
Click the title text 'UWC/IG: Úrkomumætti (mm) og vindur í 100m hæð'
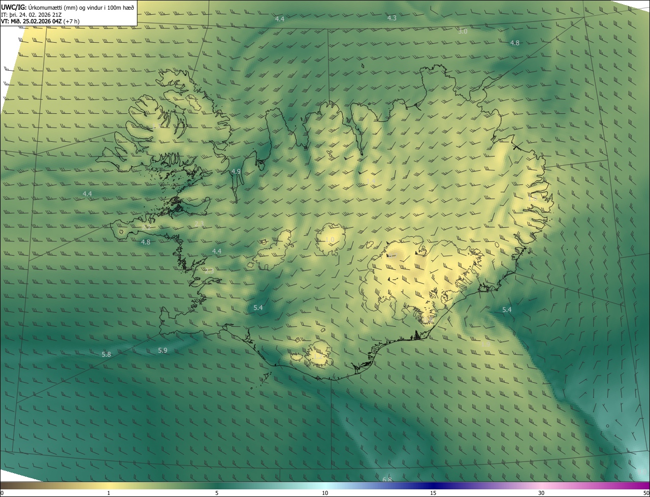coord(68,7)
